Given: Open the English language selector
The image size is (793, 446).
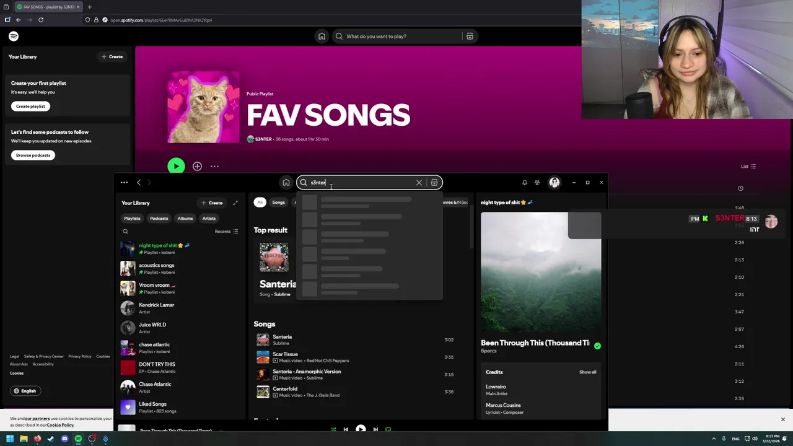Looking at the screenshot, I should [x=25, y=391].
